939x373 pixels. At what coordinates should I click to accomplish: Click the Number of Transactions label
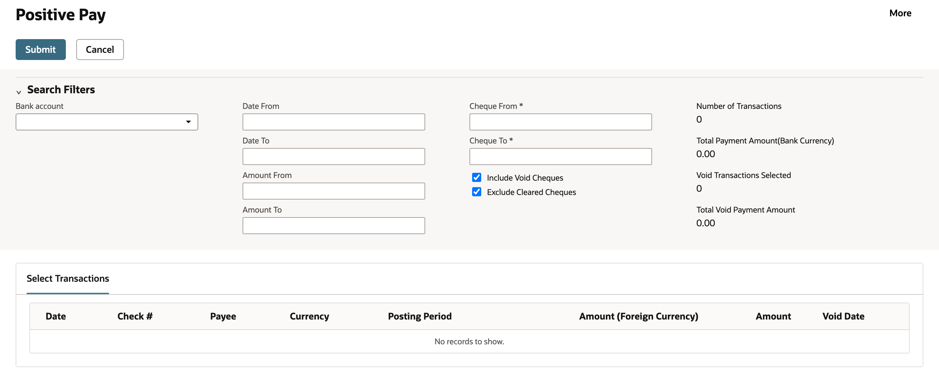(738, 106)
